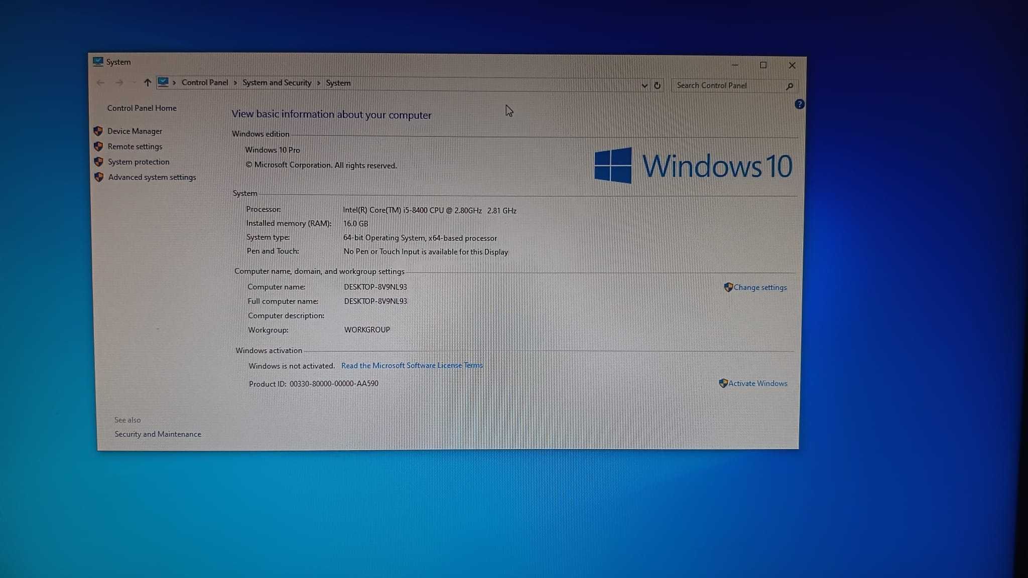Image resolution: width=1028 pixels, height=578 pixels.
Task: Click the refresh button in address bar
Action: click(658, 85)
